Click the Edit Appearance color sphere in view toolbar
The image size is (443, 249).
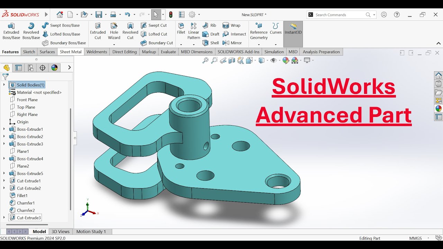tap(286, 61)
